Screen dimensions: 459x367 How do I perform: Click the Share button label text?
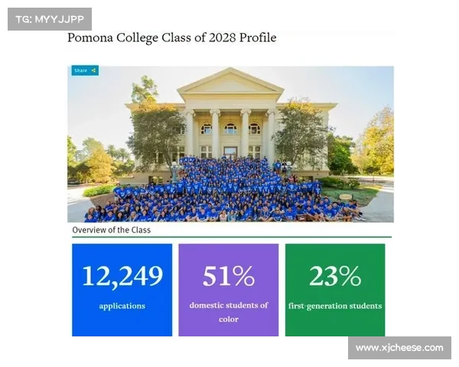click(x=80, y=70)
